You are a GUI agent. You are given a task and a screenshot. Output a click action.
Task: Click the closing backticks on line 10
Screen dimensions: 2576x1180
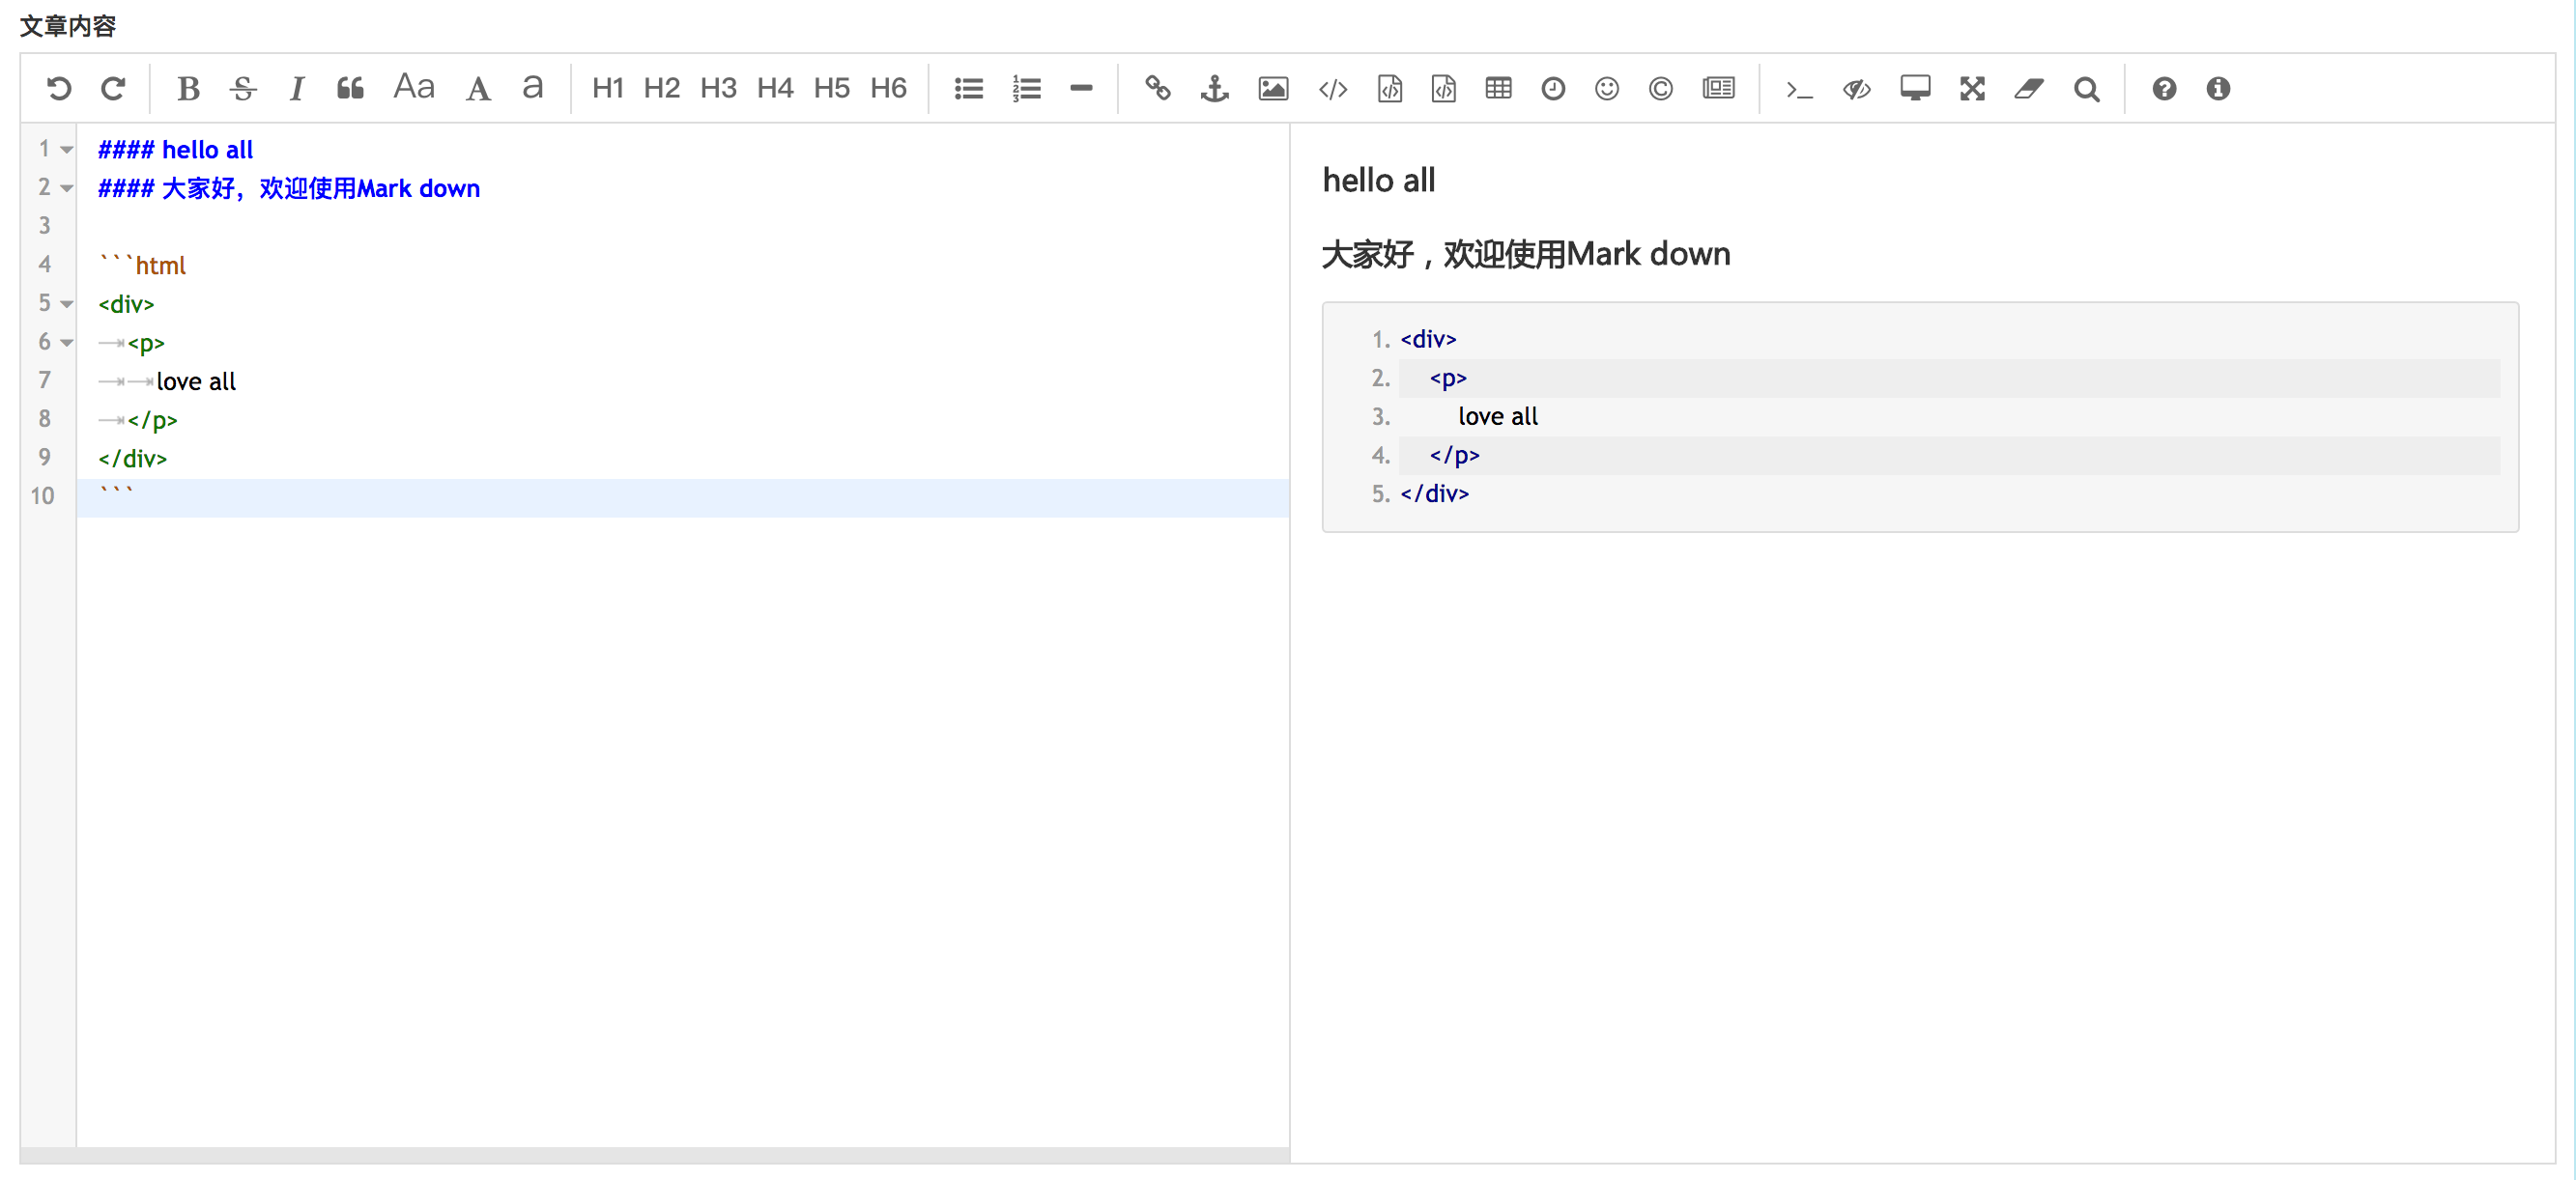(x=116, y=492)
